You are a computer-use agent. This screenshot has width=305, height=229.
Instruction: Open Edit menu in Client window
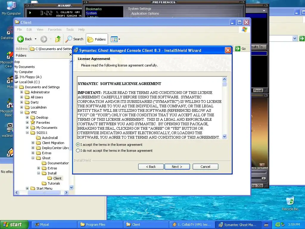(29, 30)
